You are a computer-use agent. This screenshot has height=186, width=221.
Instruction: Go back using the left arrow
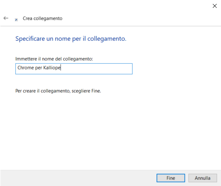[x=6, y=18]
